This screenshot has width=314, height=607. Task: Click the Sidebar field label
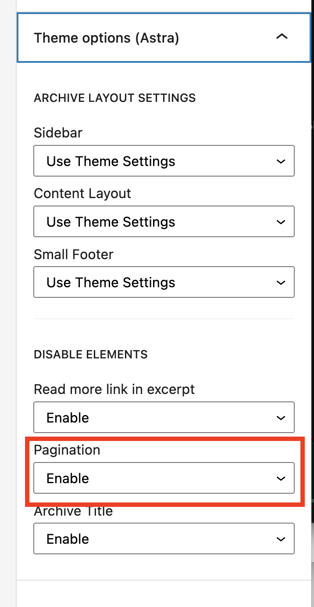point(58,133)
